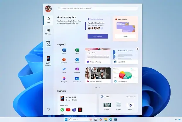Launch the Designer app
182x122 pixels.
tap(64, 79)
